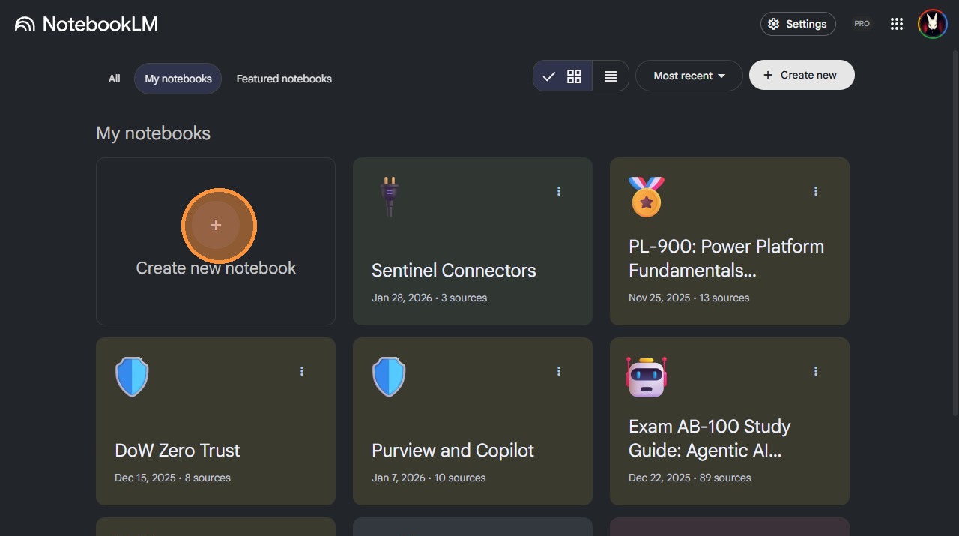Open Settings

[x=798, y=24]
